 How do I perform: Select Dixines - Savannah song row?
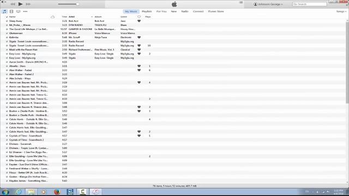point(173,144)
